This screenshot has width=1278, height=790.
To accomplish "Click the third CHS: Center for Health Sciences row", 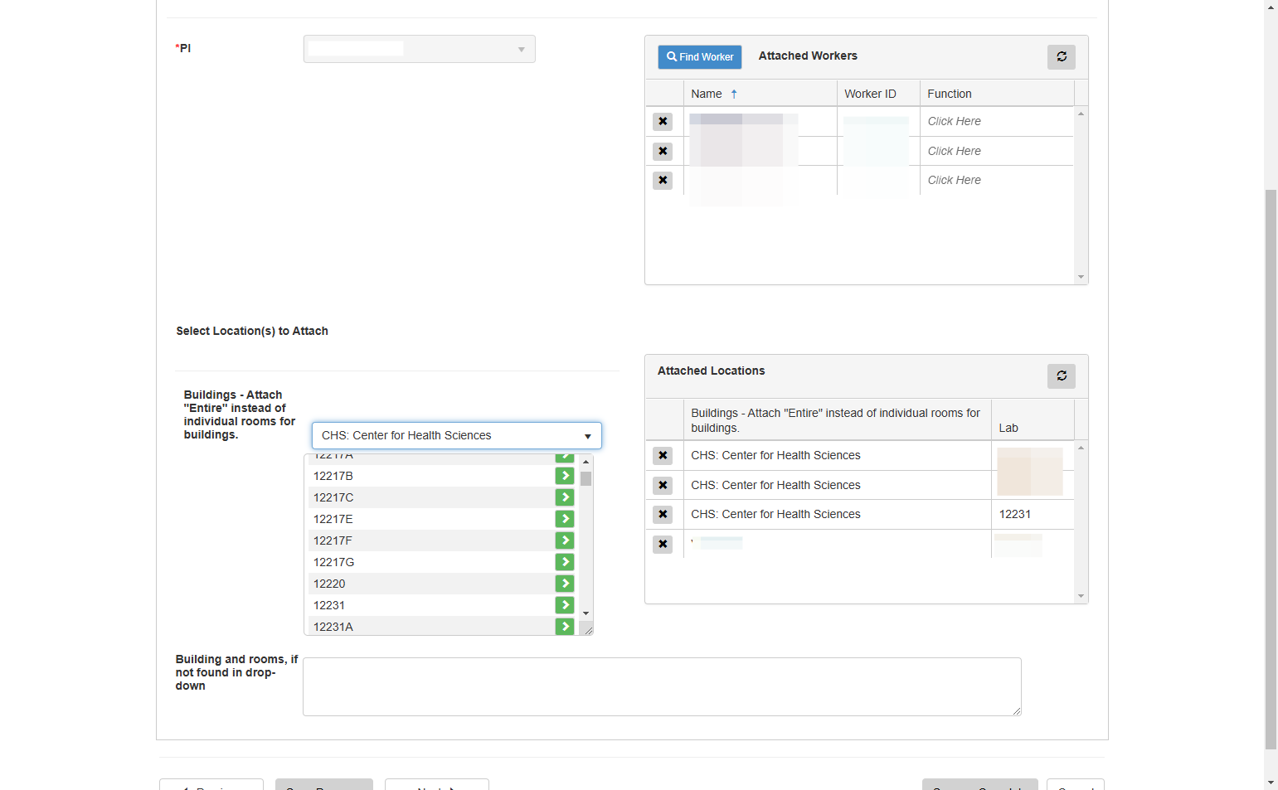I will (x=775, y=514).
